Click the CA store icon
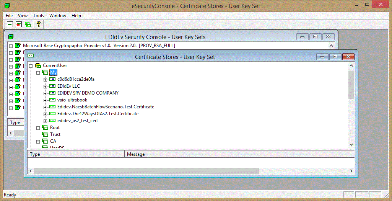This screenshot has width=392, height=201. coord(45,141)
